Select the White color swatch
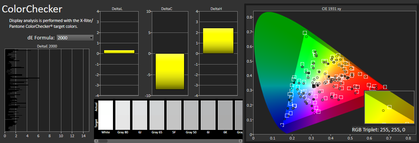 pos(106,115)
